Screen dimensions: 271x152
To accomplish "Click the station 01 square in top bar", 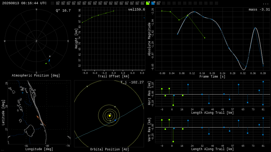I will [x=58, y=3].
